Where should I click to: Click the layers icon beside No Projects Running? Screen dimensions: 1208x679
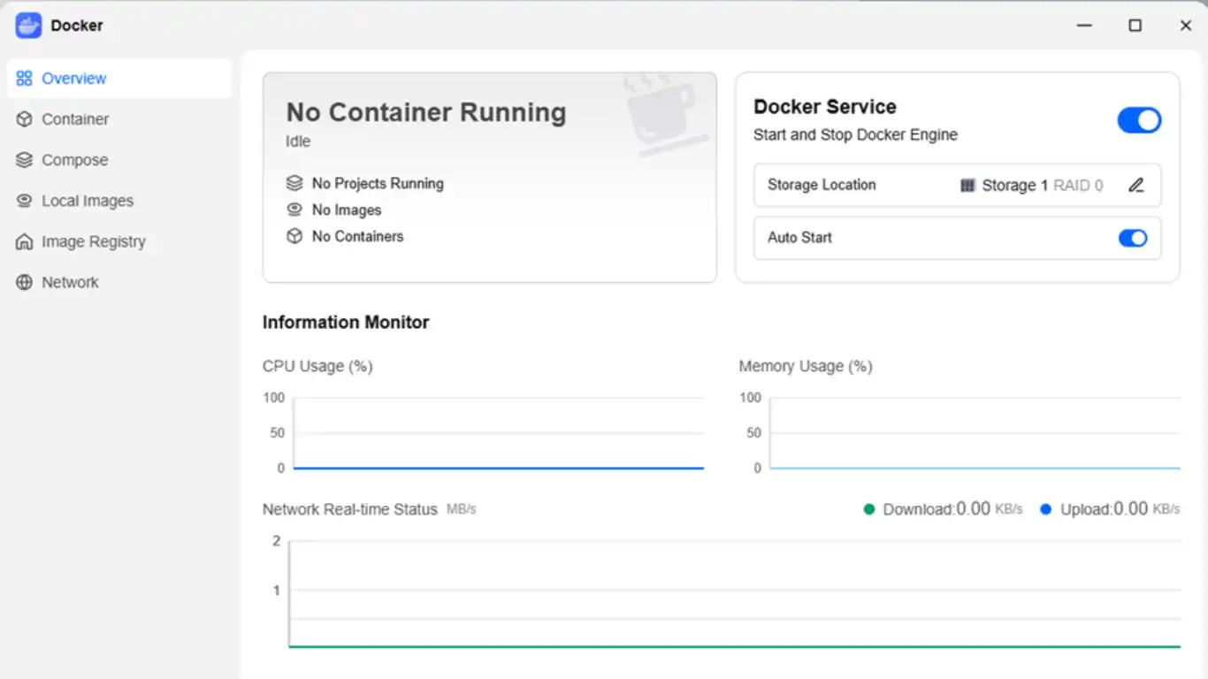point(294,183)
